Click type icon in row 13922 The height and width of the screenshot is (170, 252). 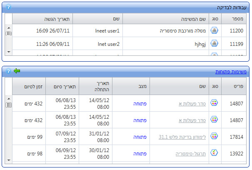(214, 153)
